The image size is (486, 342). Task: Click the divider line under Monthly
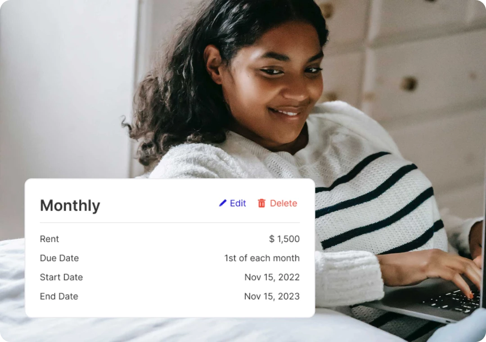coord(170,223)
